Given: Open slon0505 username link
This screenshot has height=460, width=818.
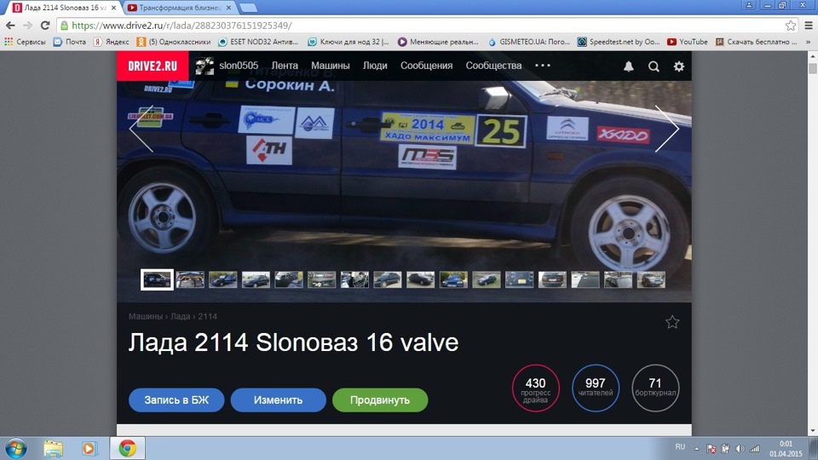Looking at the screenshot, I should click(239, 66).
